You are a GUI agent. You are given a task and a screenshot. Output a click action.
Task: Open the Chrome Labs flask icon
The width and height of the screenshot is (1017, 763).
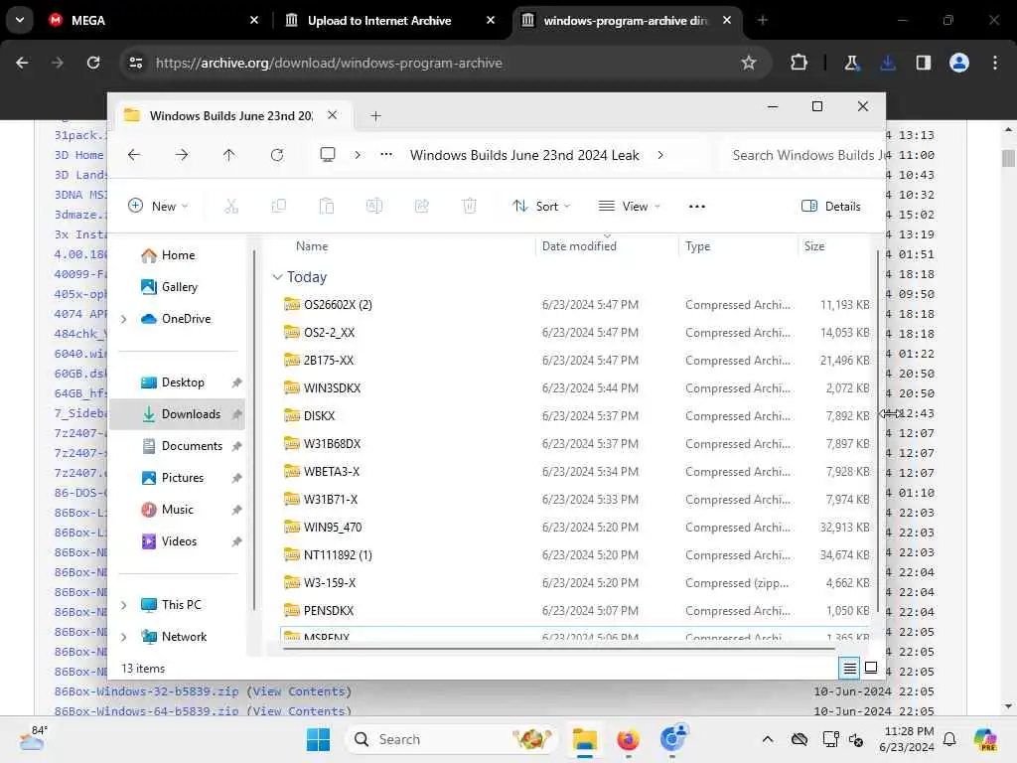pyautogui.click(x=851, y=63)
